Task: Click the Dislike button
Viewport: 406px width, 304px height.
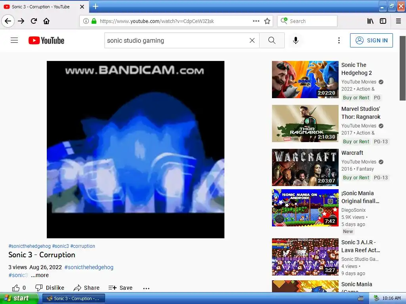Action: (x=50, y=288)
